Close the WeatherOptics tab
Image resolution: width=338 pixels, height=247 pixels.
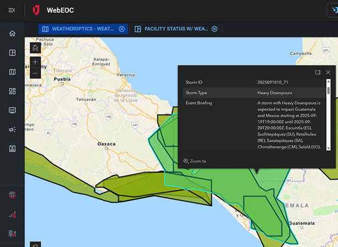122,29
